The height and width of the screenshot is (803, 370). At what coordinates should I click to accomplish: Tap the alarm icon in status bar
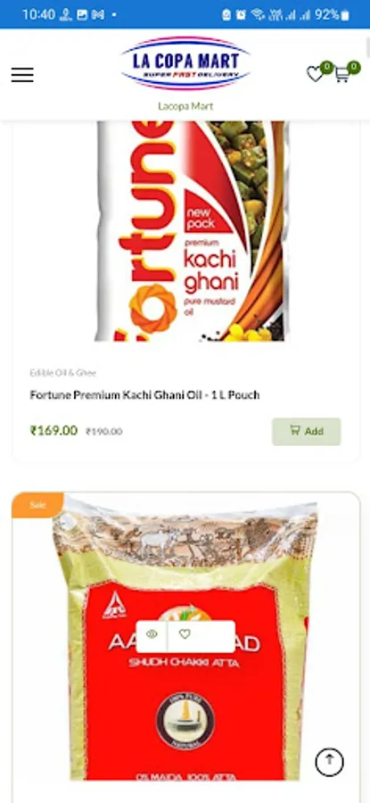click(241, 14)
